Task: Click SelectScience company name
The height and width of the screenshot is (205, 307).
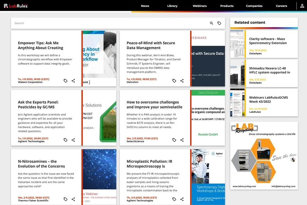Action: pyautogui.click(x=135, y=142)
